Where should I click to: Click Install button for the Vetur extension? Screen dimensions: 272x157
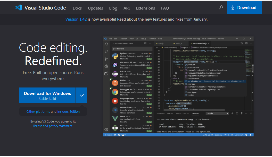click(x=149, y=122)
